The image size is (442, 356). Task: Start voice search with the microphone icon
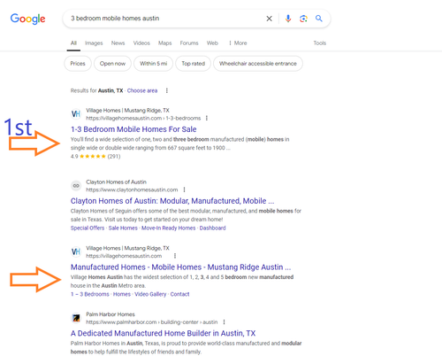[288, 19]
